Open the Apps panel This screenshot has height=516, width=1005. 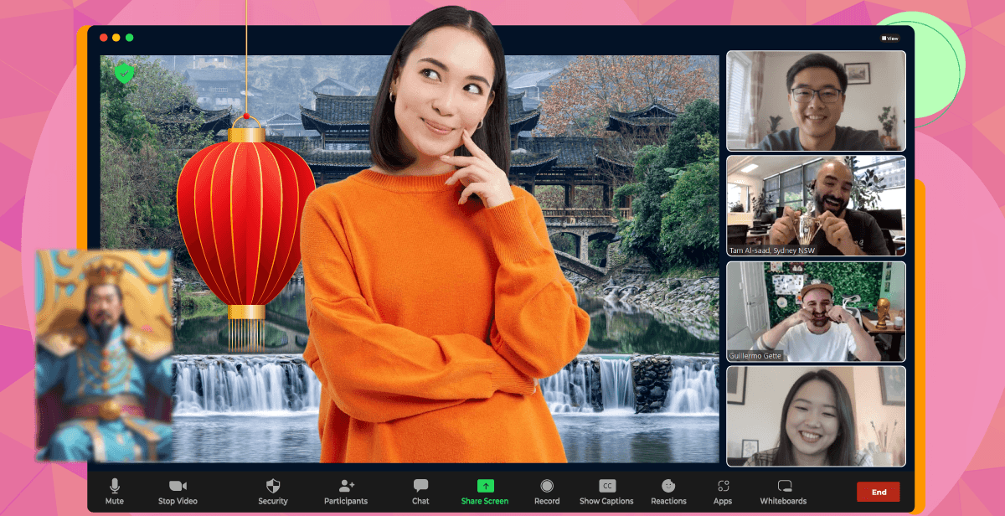(723, 491)
